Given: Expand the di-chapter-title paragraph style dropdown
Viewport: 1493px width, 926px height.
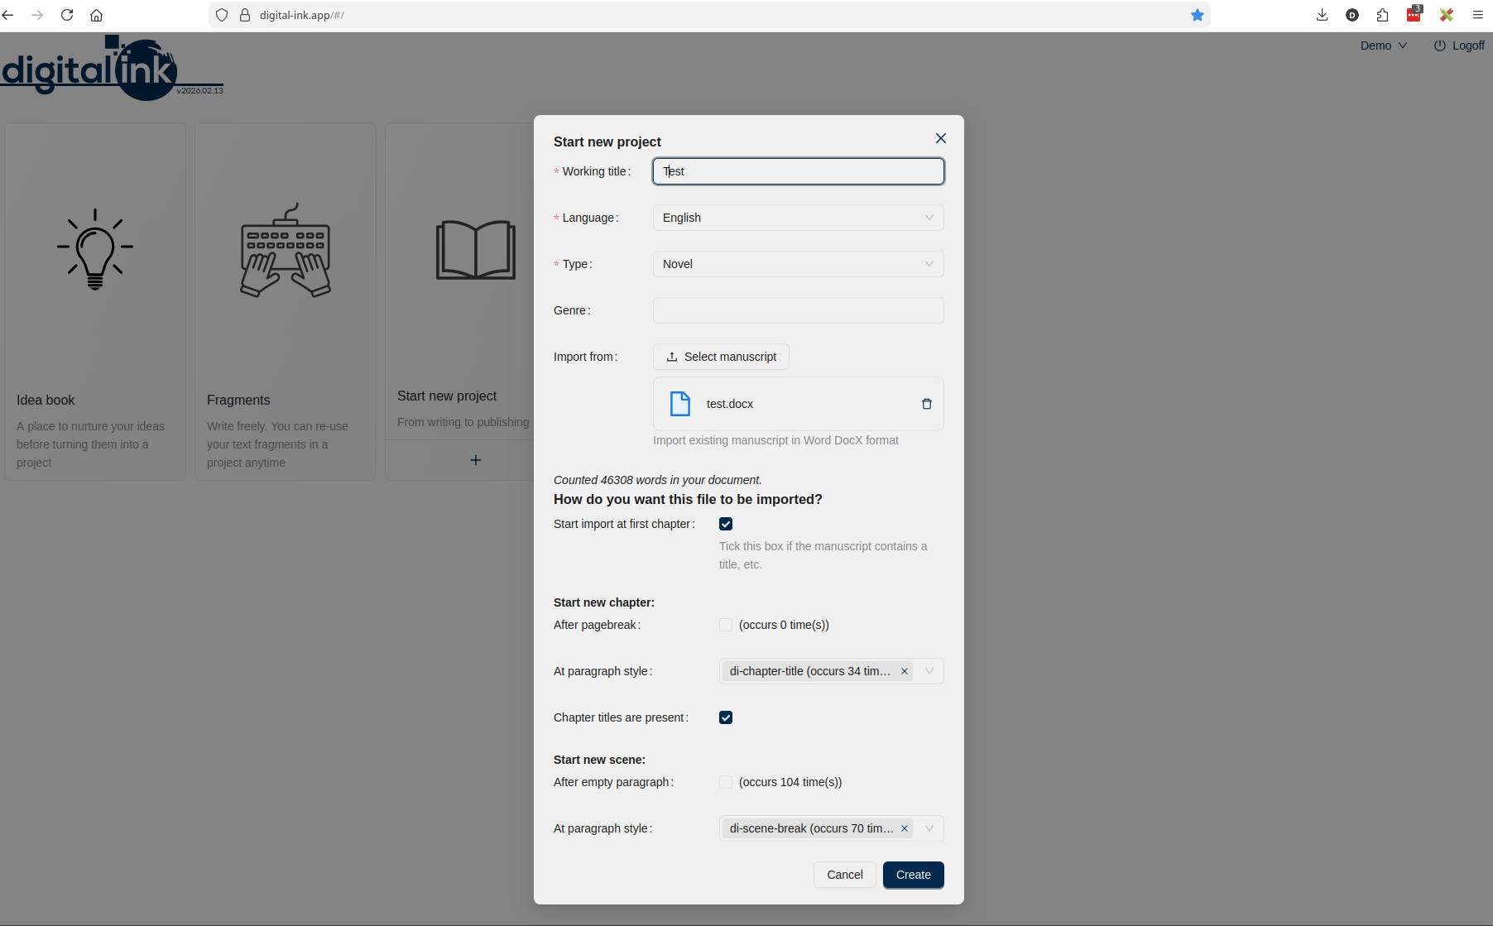Looking at the screenshot, I should [929, 671].
